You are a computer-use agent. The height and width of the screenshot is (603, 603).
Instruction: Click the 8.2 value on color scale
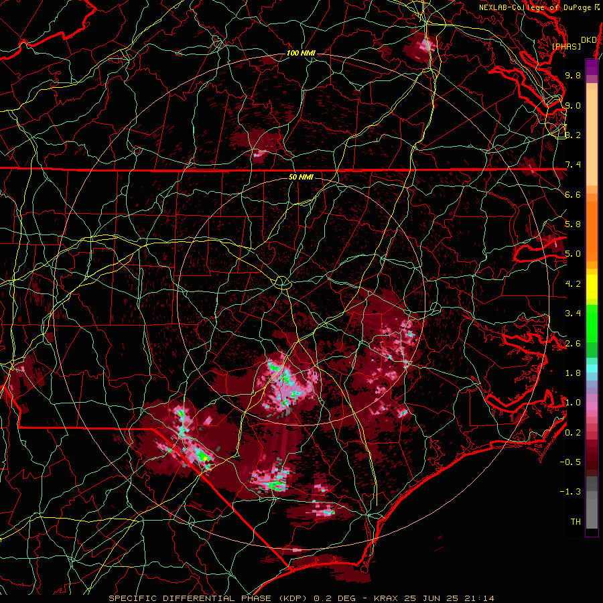[573, 135]
